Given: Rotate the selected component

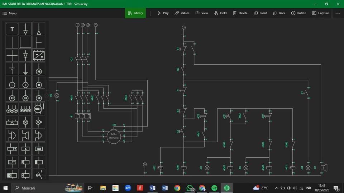Looking at the screenshot, I should tap(298, 13).
